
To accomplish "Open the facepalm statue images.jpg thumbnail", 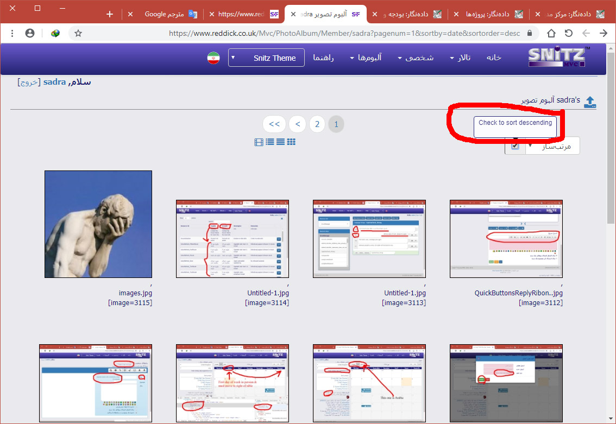I will 98,224.
